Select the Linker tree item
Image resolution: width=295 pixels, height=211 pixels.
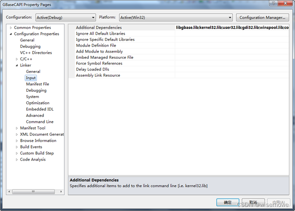pyautogui.click(x=25, y=65)
